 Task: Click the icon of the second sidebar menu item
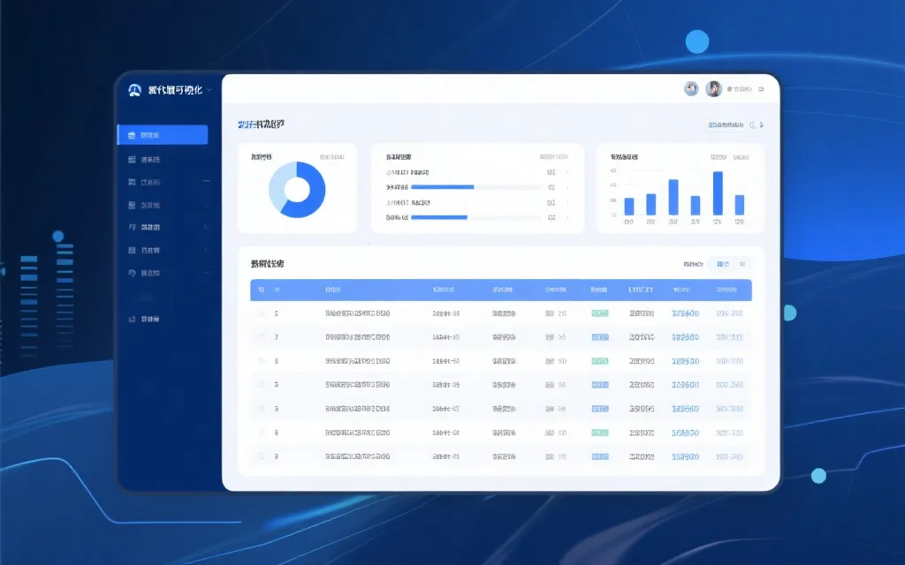tap(132, 160)
